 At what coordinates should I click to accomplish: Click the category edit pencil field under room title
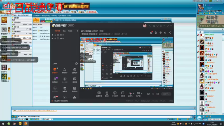click(90, 34)
